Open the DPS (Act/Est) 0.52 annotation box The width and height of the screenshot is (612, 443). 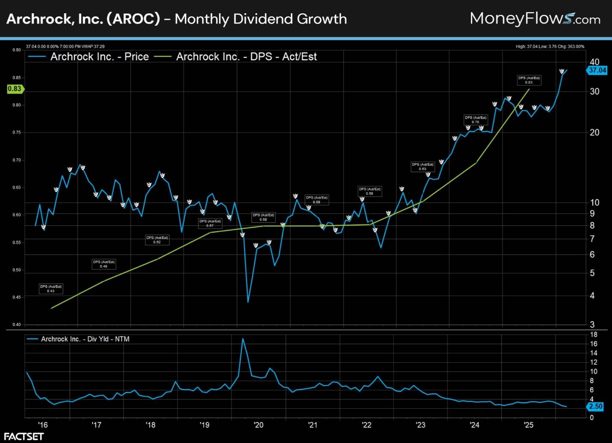157,240
